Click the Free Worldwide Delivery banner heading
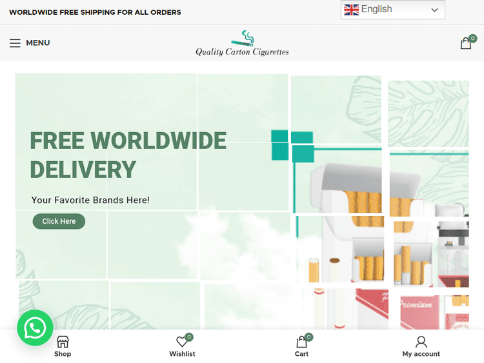Image resolution: width=484 pixels, height=363 pixels. point(128,155)
